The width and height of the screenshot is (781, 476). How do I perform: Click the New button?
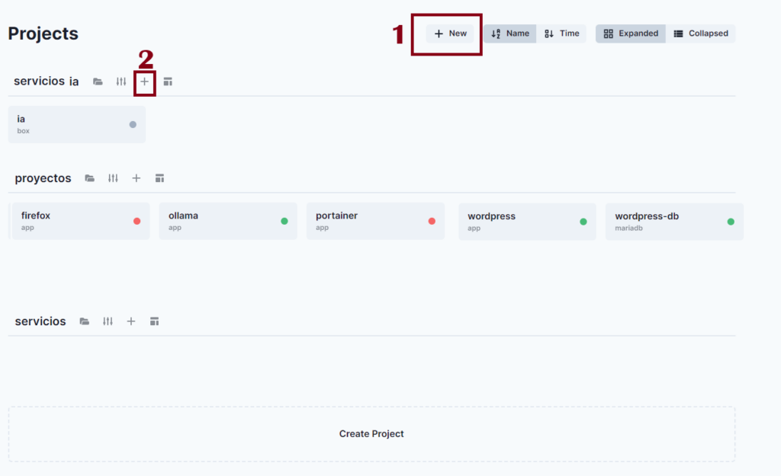tap(450, 34)
